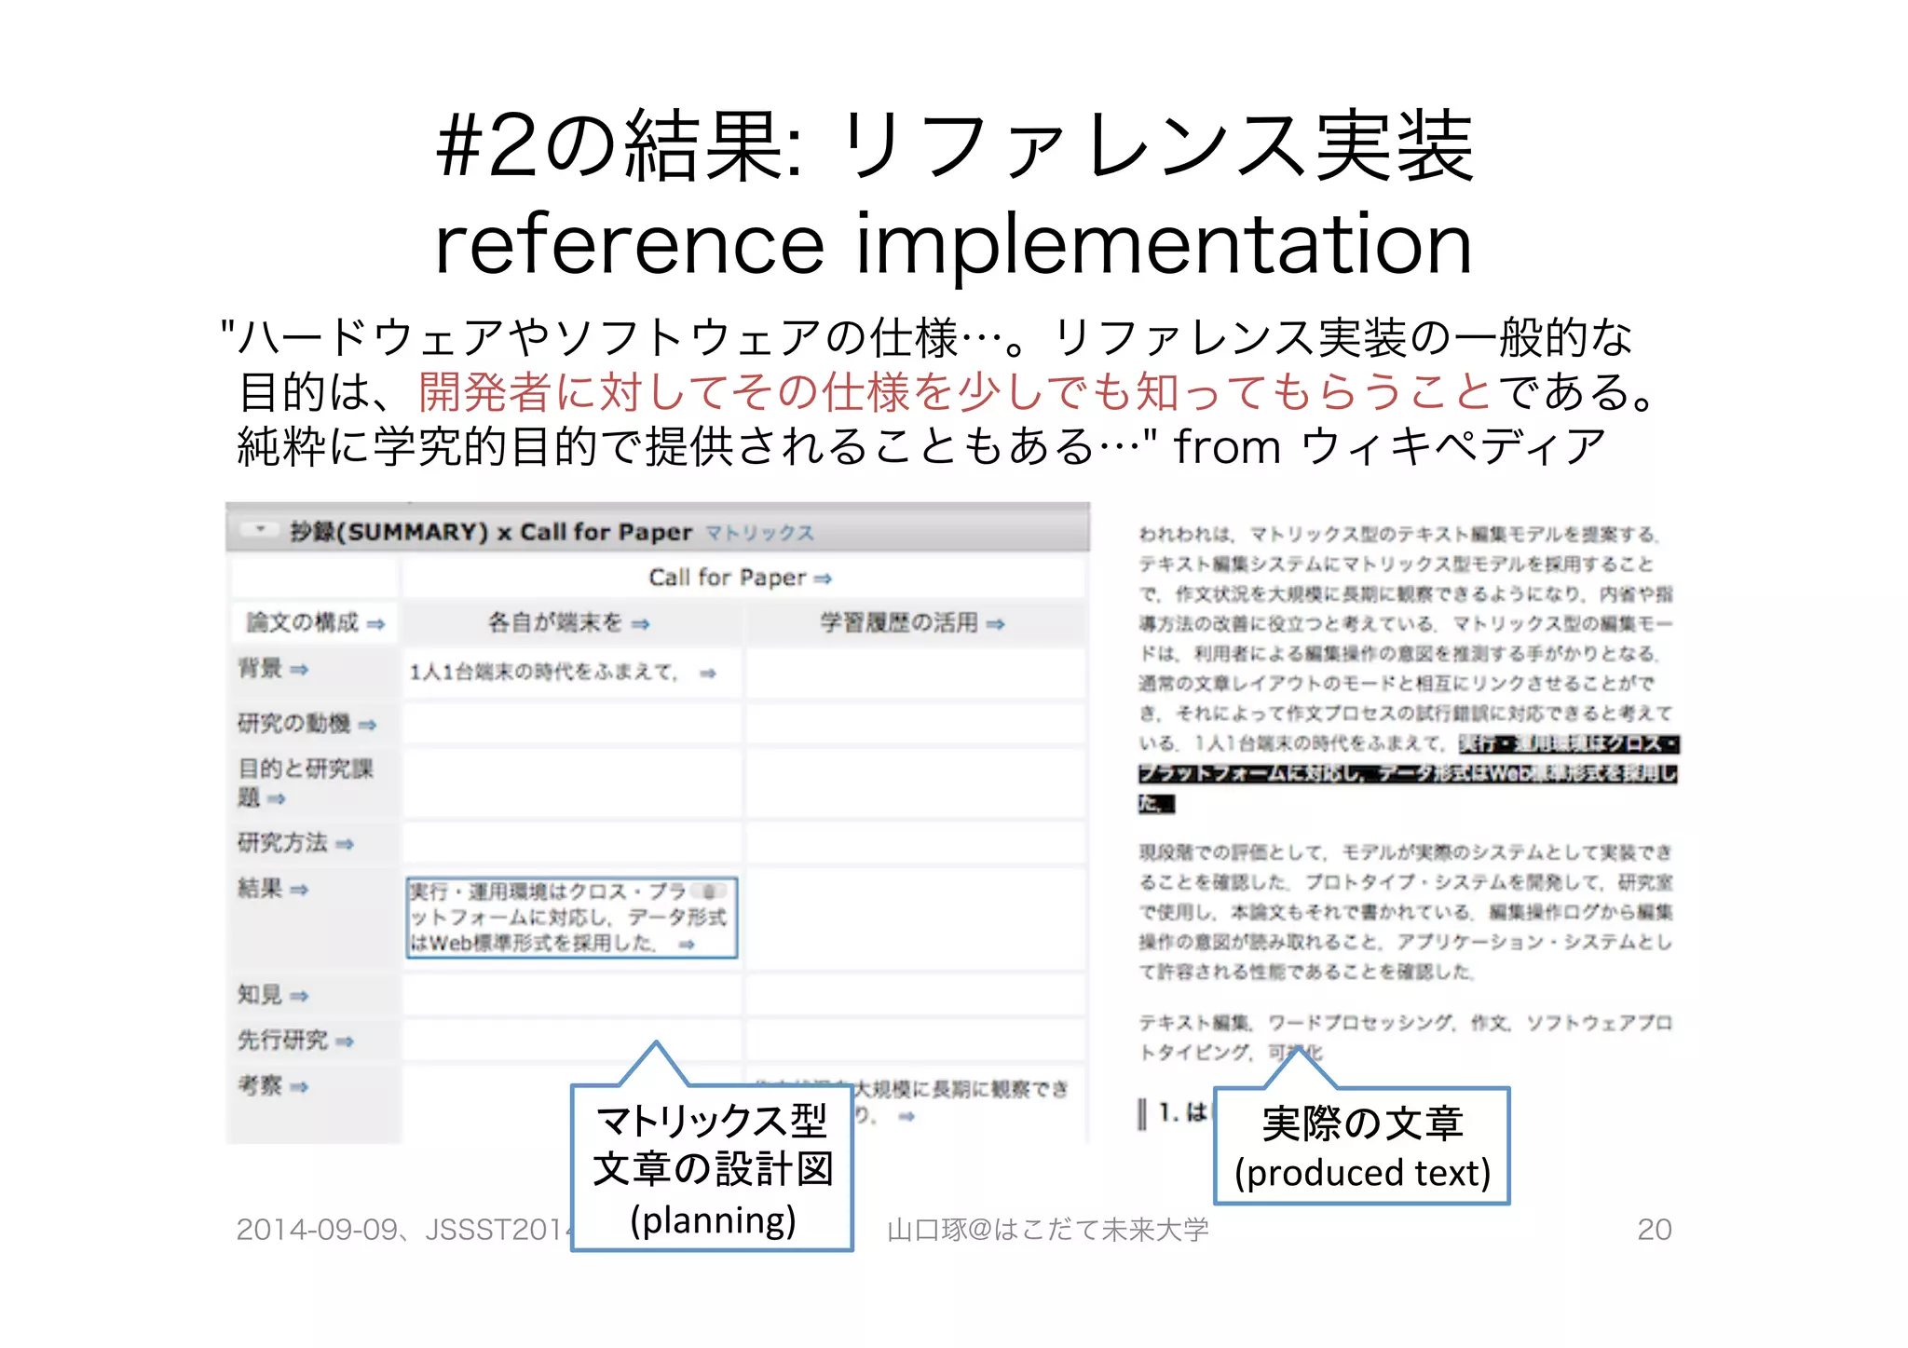Screen dimensions: 1908x1348
Task: Click the highlighted black sentence in the produced text
Action: pyautogui.click(x=1407, y=773)
